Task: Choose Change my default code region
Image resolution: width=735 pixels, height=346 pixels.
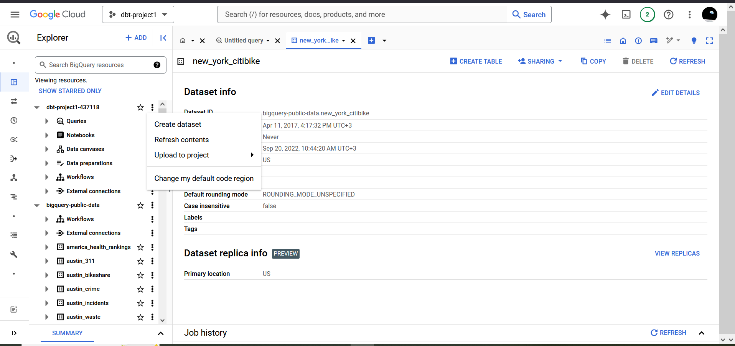Action: pyautogui.click(x=204, y=179)
